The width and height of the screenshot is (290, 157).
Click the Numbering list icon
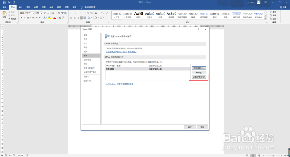click(x=77, y=13)
